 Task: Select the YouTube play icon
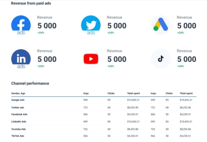(x=91, y=59)
